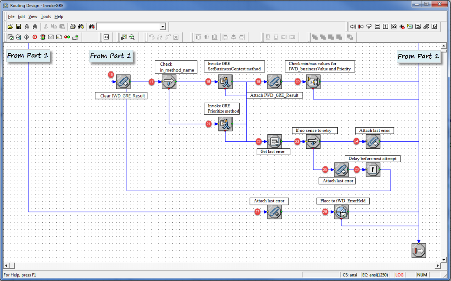Select the 'Clear IWD_GRE_Result' attach block

coord(123,82)
